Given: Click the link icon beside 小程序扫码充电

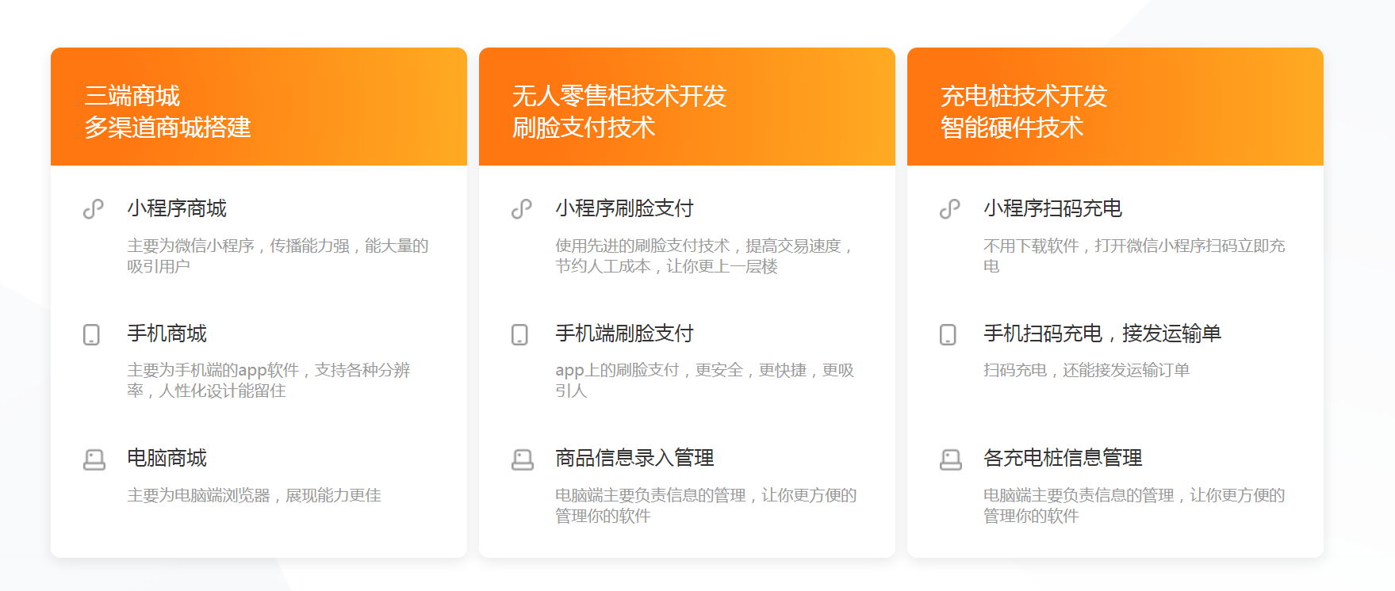Looking at the screenshot, I should point(950,209).
